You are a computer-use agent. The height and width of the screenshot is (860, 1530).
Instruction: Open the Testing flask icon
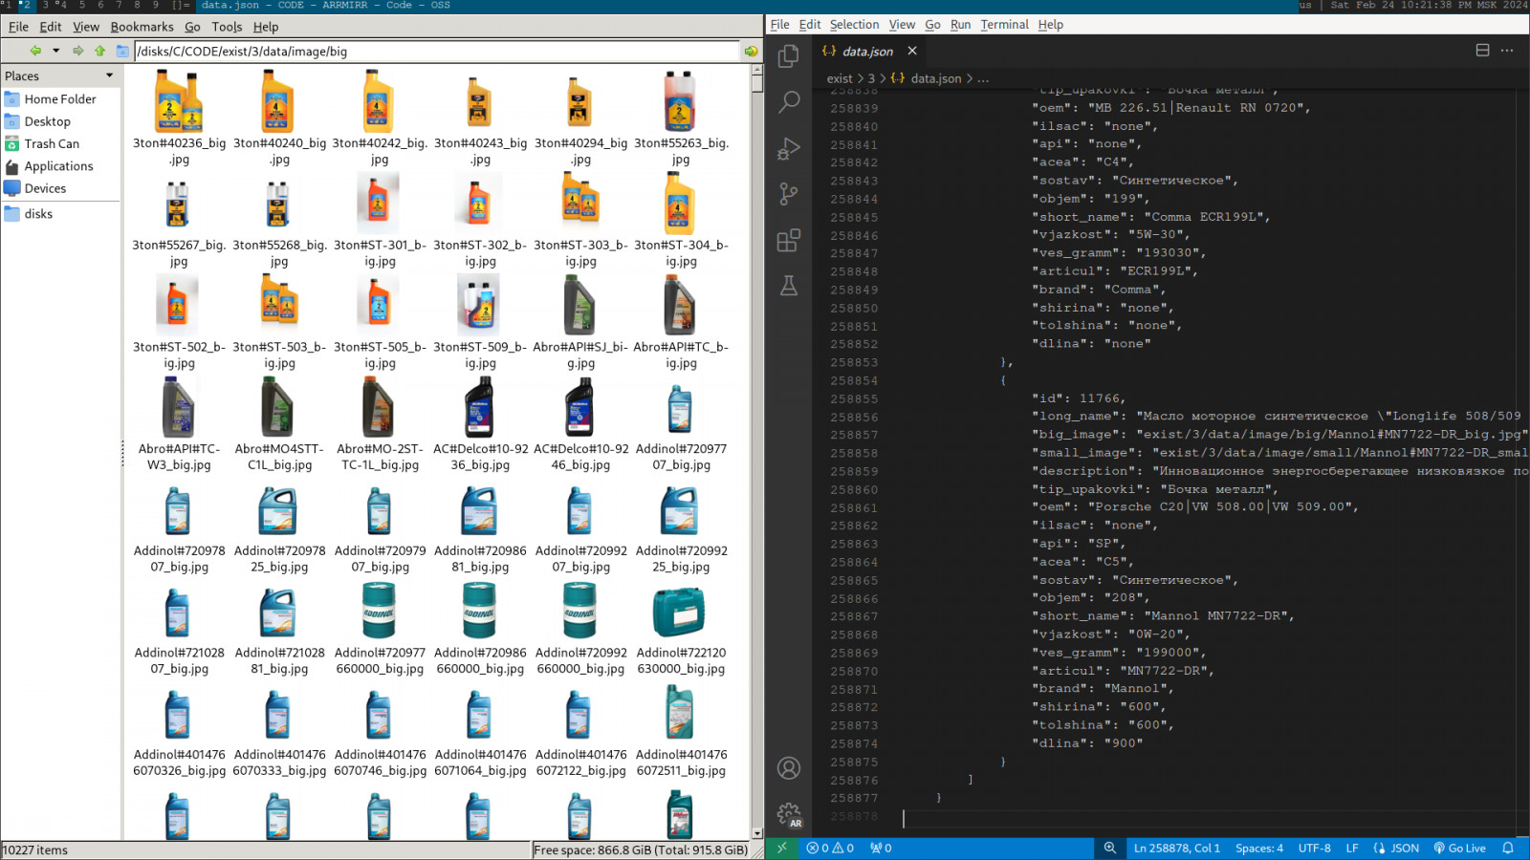tap(789, 286)
